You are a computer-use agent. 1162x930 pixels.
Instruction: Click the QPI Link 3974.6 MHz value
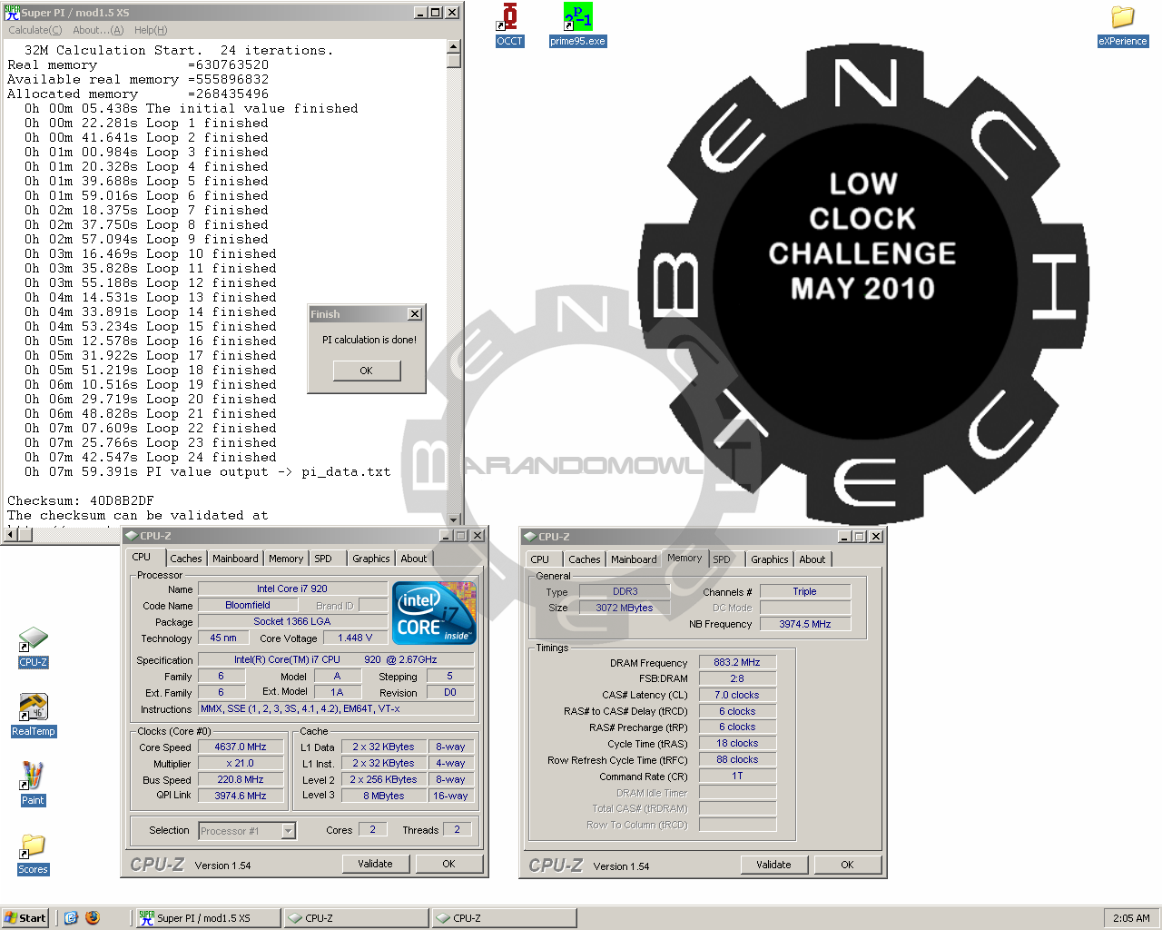click(241, 796)
